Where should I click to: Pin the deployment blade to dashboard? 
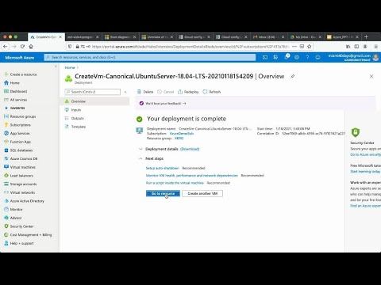(x=292, y=77)
